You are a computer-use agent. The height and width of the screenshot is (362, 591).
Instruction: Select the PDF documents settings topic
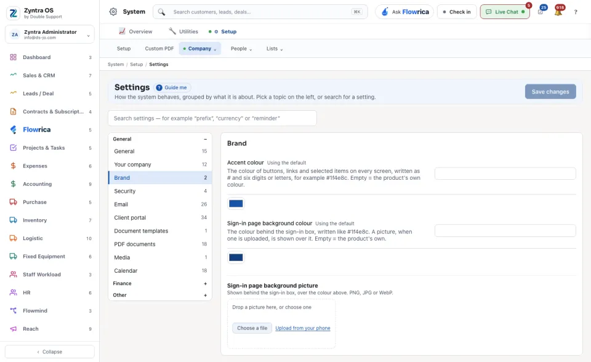[160, 244]
